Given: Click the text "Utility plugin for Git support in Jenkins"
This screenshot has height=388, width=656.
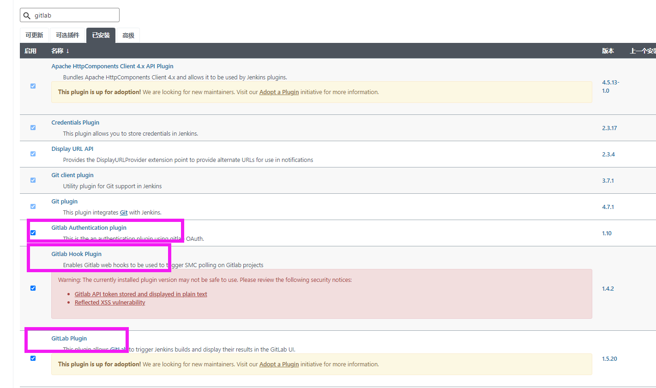Looking at the screenshot, I should pos(112,186).
